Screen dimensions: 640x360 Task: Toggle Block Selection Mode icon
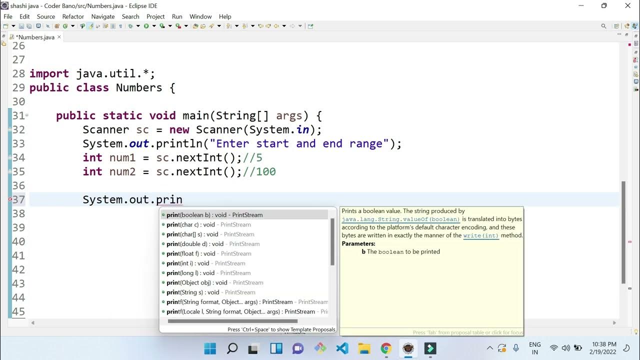[x=113, y=26]
